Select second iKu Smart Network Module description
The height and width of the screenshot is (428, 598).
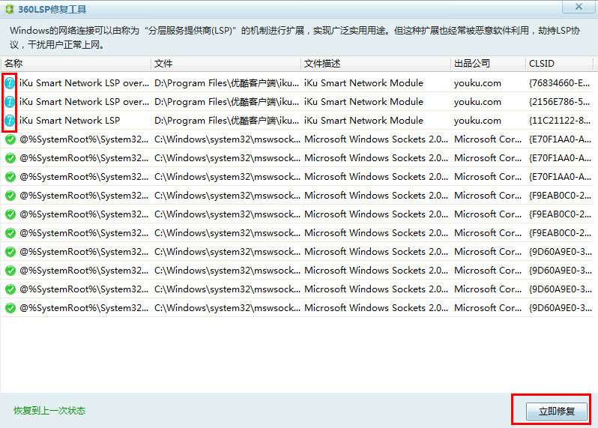pos(363,102)
